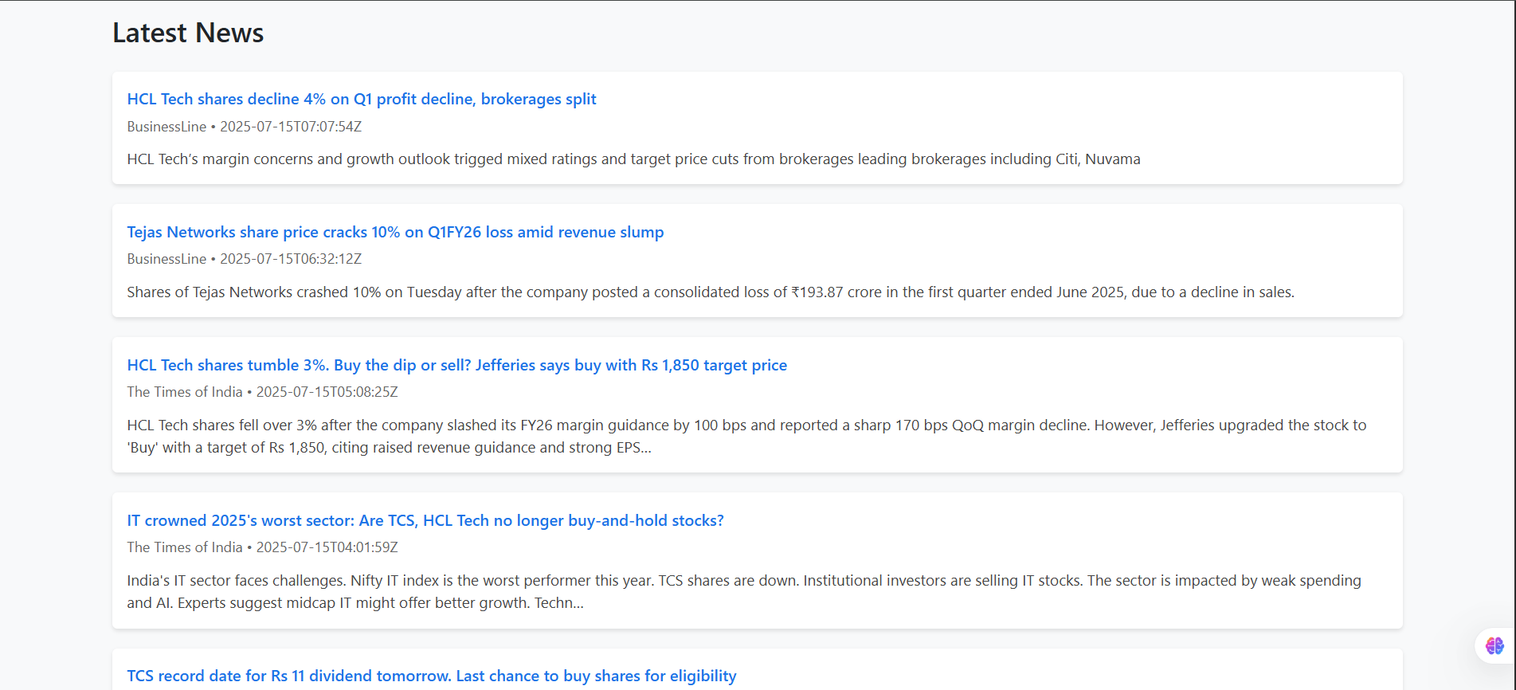Open the brain assistant floating icon
Viewport: 1516px width, 690px height.
tap(1494, 645)
